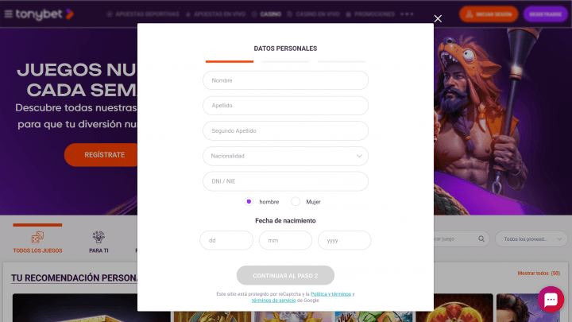Open the Todos los proveedores dropdown

pos(531,239)
